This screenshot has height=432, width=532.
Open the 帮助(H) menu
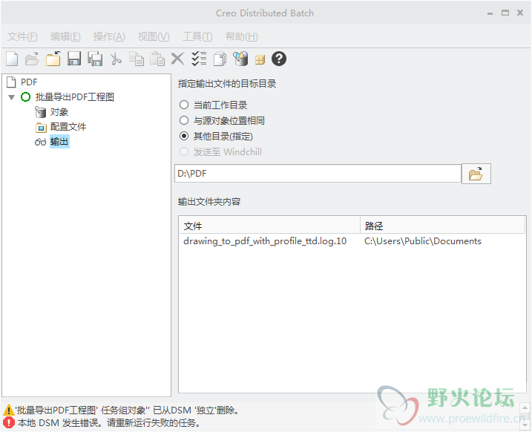tap(242, 36)
